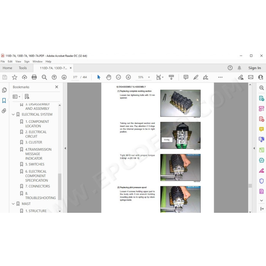Viewport: 266px width, 266px height.
Task: Collapse the right tools pane arrow
Action: pyautogui.click(x=254, y=148)
